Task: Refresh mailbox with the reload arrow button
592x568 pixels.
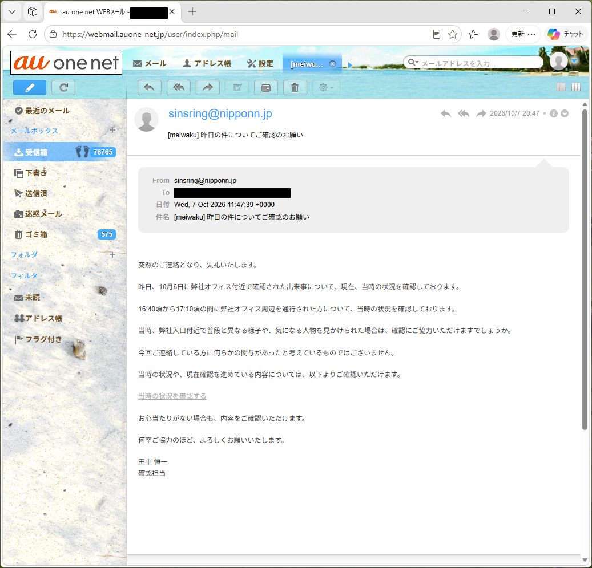Action: click(63, 87)
